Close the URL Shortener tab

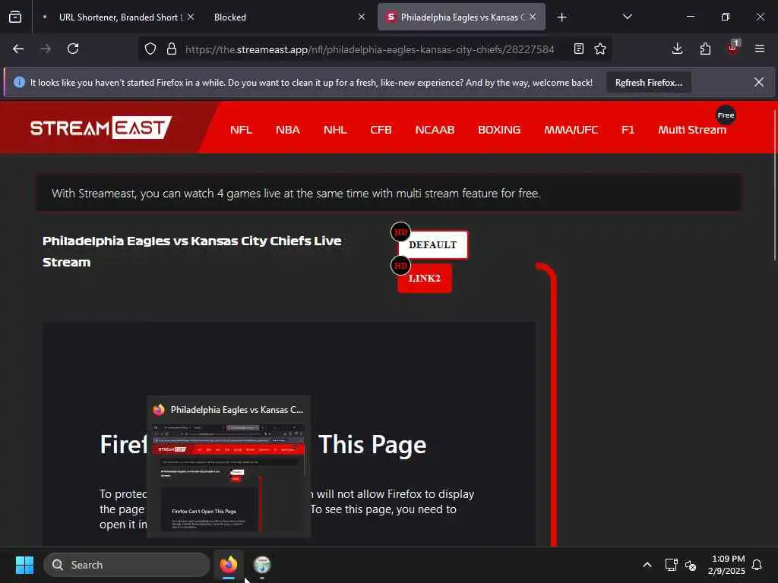point(191,17)
